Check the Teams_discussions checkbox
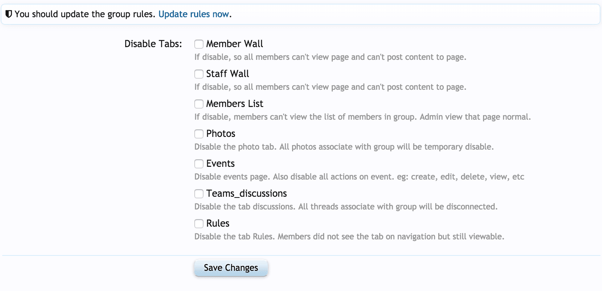This screenshot has height=291, width=602. 199,194
